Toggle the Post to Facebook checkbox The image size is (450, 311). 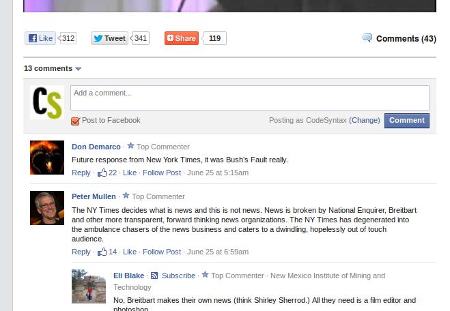point(76,121)
